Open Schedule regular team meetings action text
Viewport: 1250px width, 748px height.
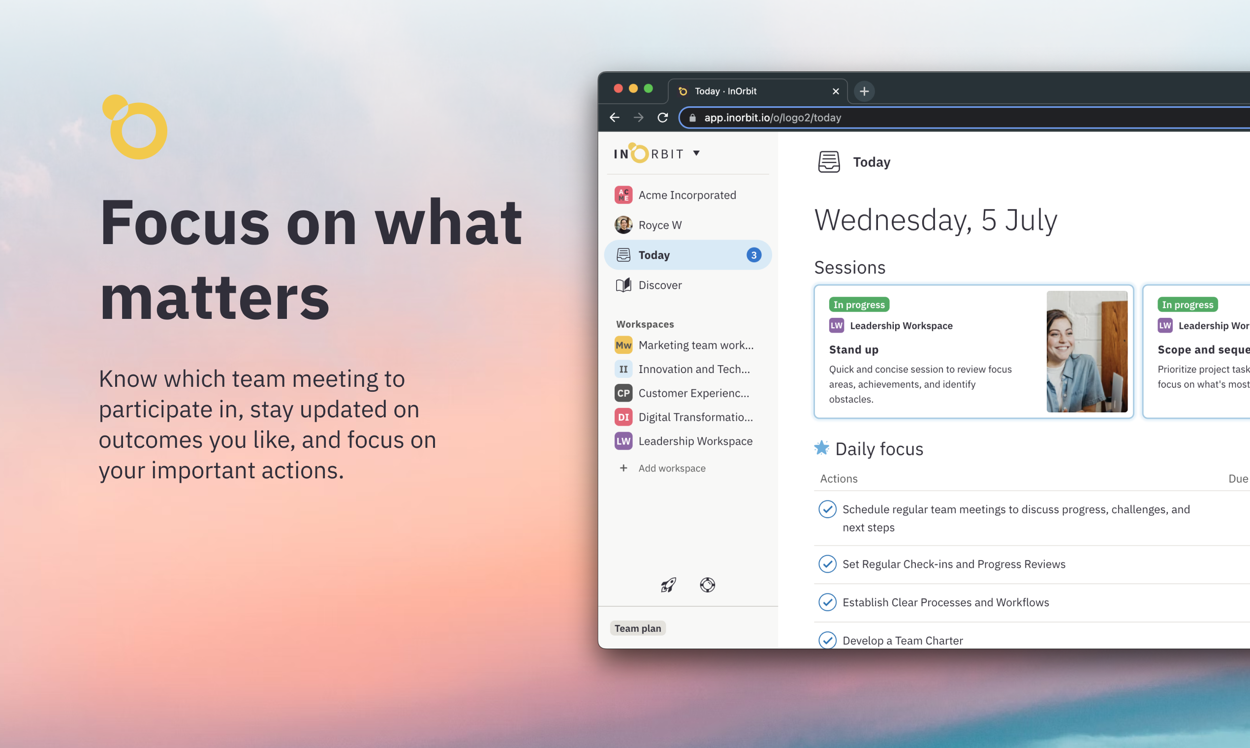(x=1016, y=518)
